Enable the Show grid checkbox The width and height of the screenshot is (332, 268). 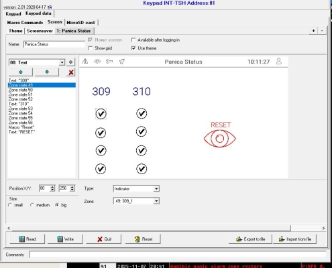coord(91,48)
